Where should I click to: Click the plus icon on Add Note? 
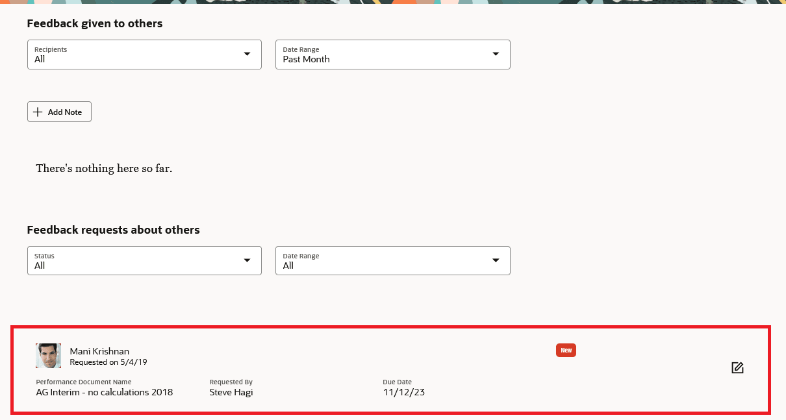[38, 111]
